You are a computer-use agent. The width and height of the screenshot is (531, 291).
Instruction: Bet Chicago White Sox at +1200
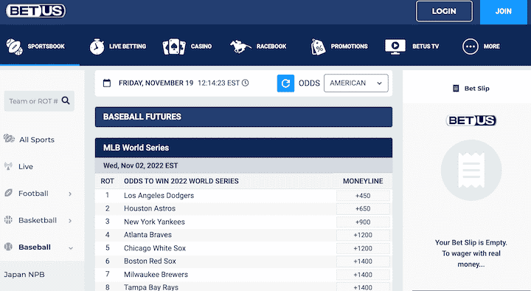(363, 248)
